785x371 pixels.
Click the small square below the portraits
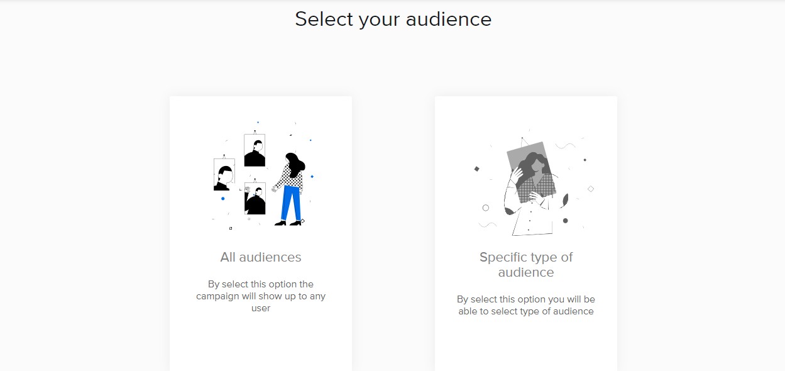coord(231,228)
